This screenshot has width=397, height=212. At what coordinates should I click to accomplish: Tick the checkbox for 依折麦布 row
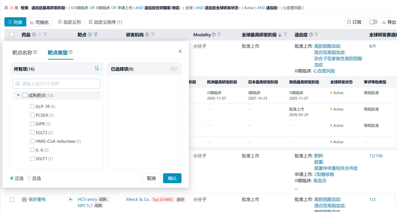[12, 200]
